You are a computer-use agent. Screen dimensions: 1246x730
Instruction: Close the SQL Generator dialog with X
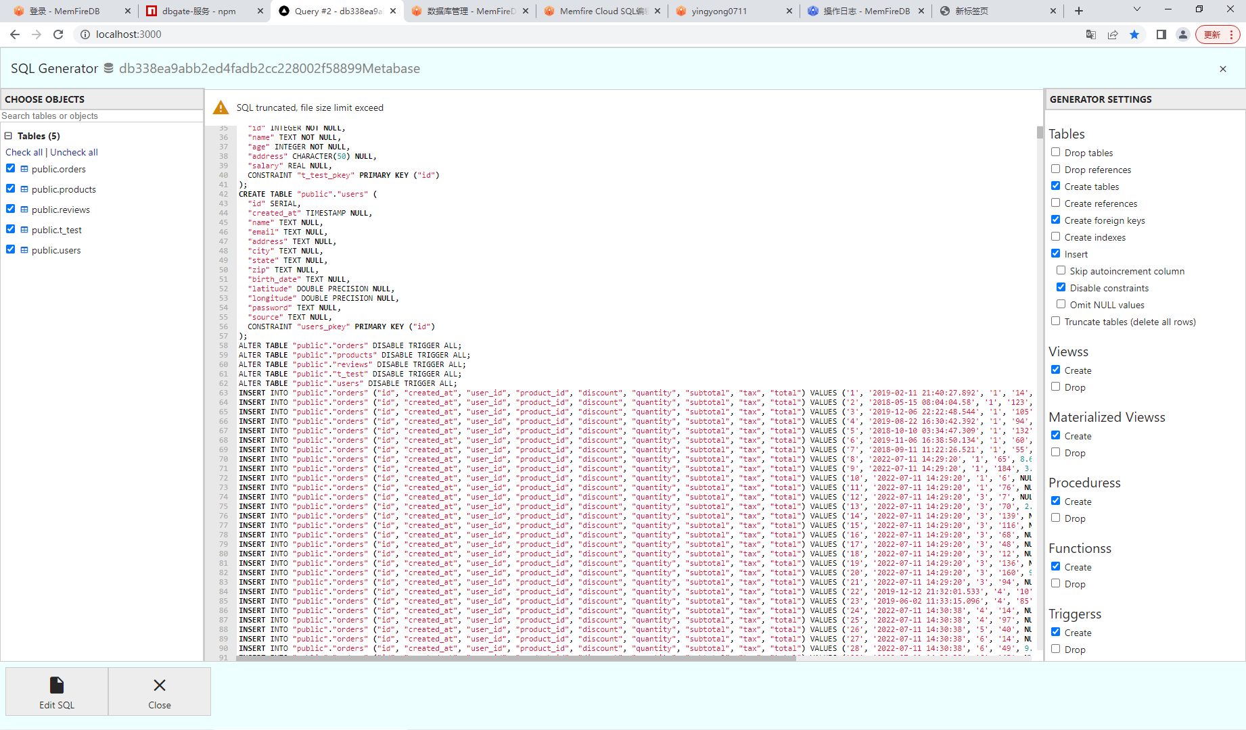pos(1223,69)
